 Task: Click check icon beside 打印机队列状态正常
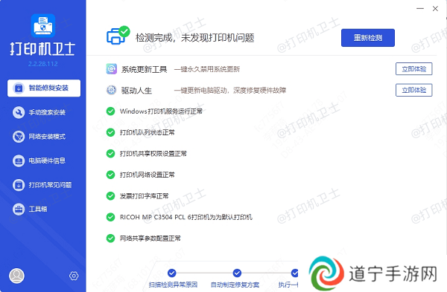pyautogui.click(x=110, y=132)
